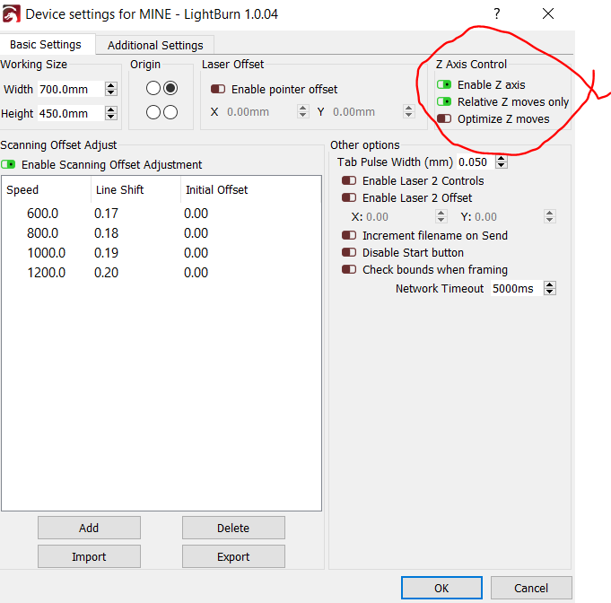Click the Width field showing 700.0mm

[x=71, y=89]
